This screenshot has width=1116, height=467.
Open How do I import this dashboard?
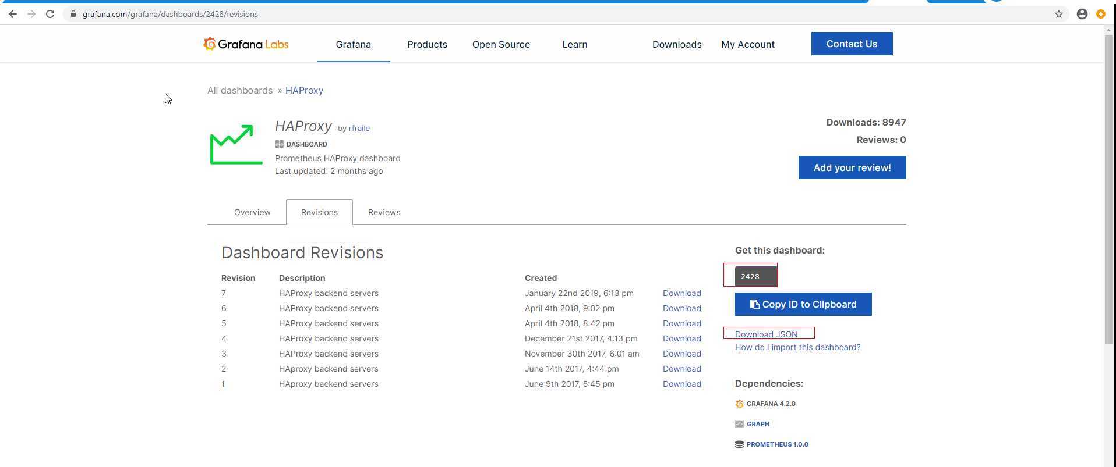pyautogui.click(x=797, y=347)
